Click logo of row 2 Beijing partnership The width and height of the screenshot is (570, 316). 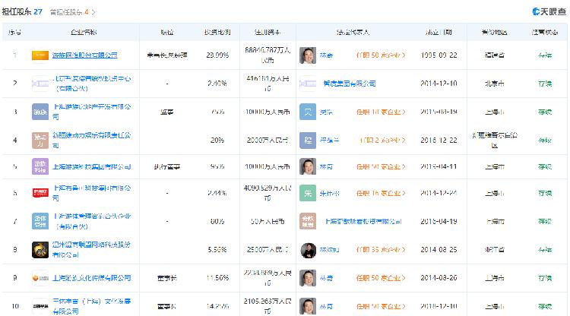[40, 84]
